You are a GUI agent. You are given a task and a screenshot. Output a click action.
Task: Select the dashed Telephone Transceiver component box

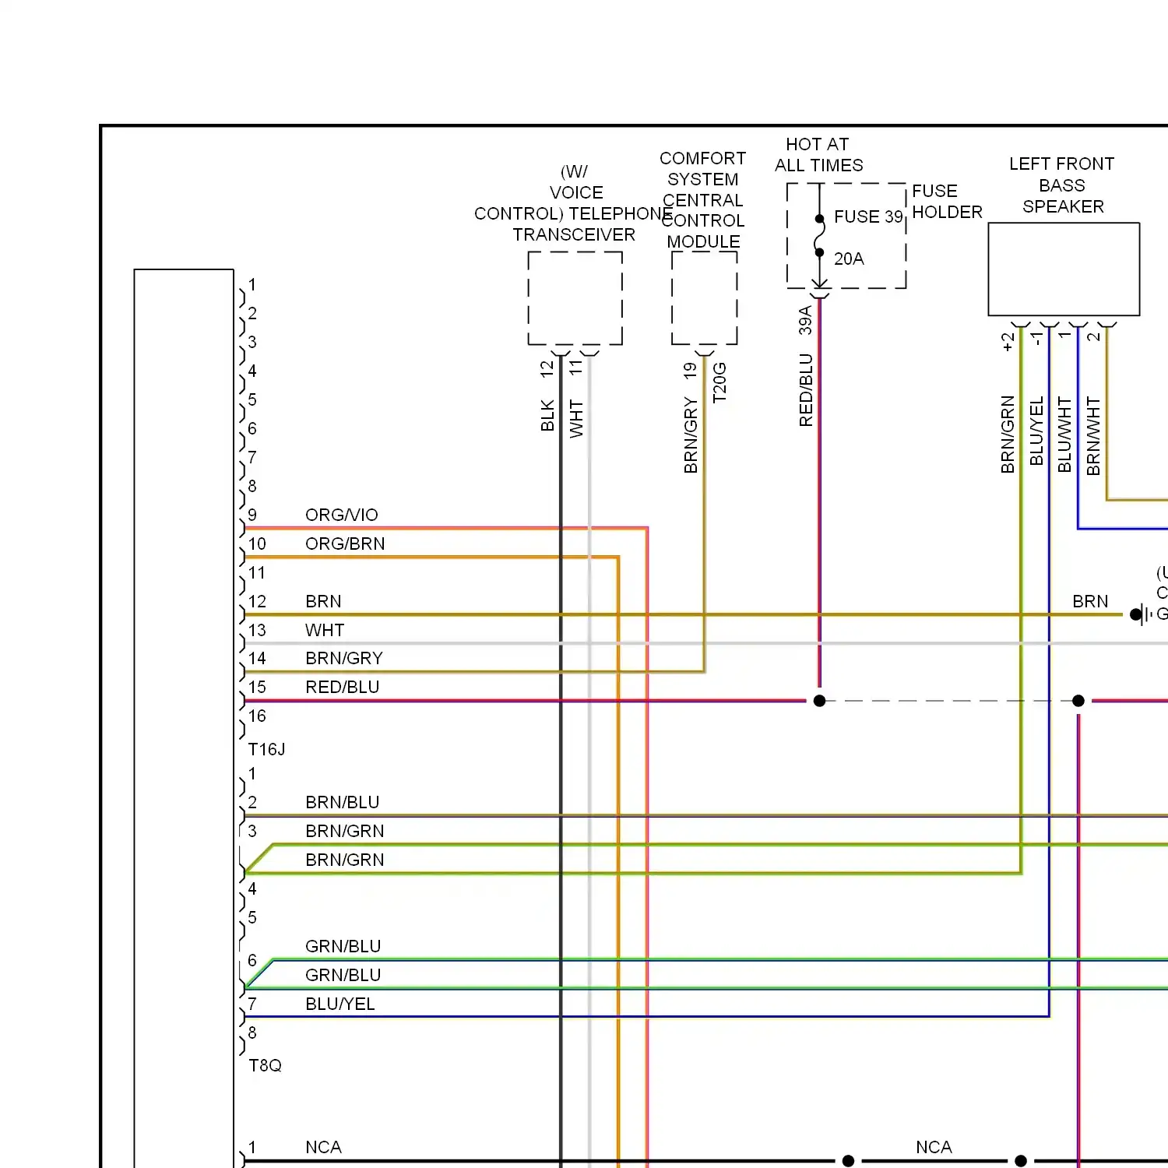(575, 298)
